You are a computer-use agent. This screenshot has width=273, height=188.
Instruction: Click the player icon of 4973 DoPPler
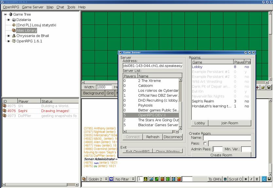(4, 115)
